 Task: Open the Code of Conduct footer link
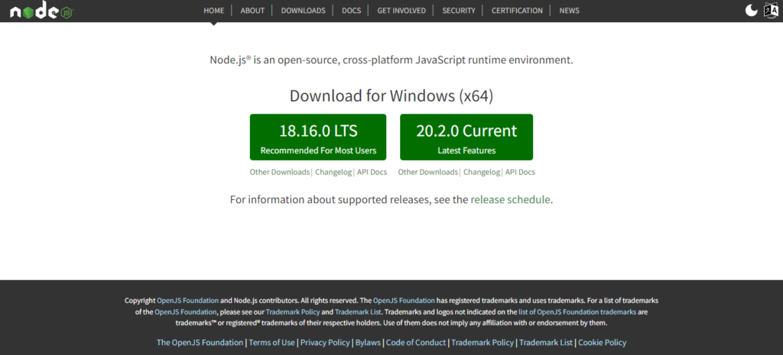(416, 343)
